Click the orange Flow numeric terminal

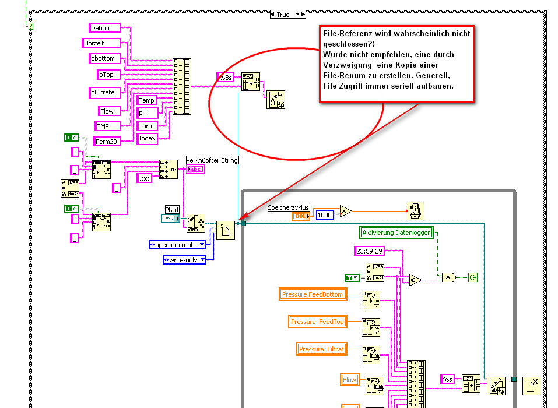[x=349, y=380]
